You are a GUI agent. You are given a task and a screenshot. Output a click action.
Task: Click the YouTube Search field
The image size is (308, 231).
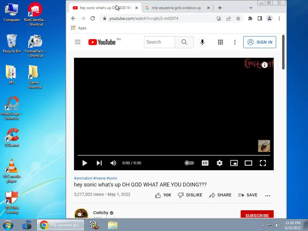(159, 42)
